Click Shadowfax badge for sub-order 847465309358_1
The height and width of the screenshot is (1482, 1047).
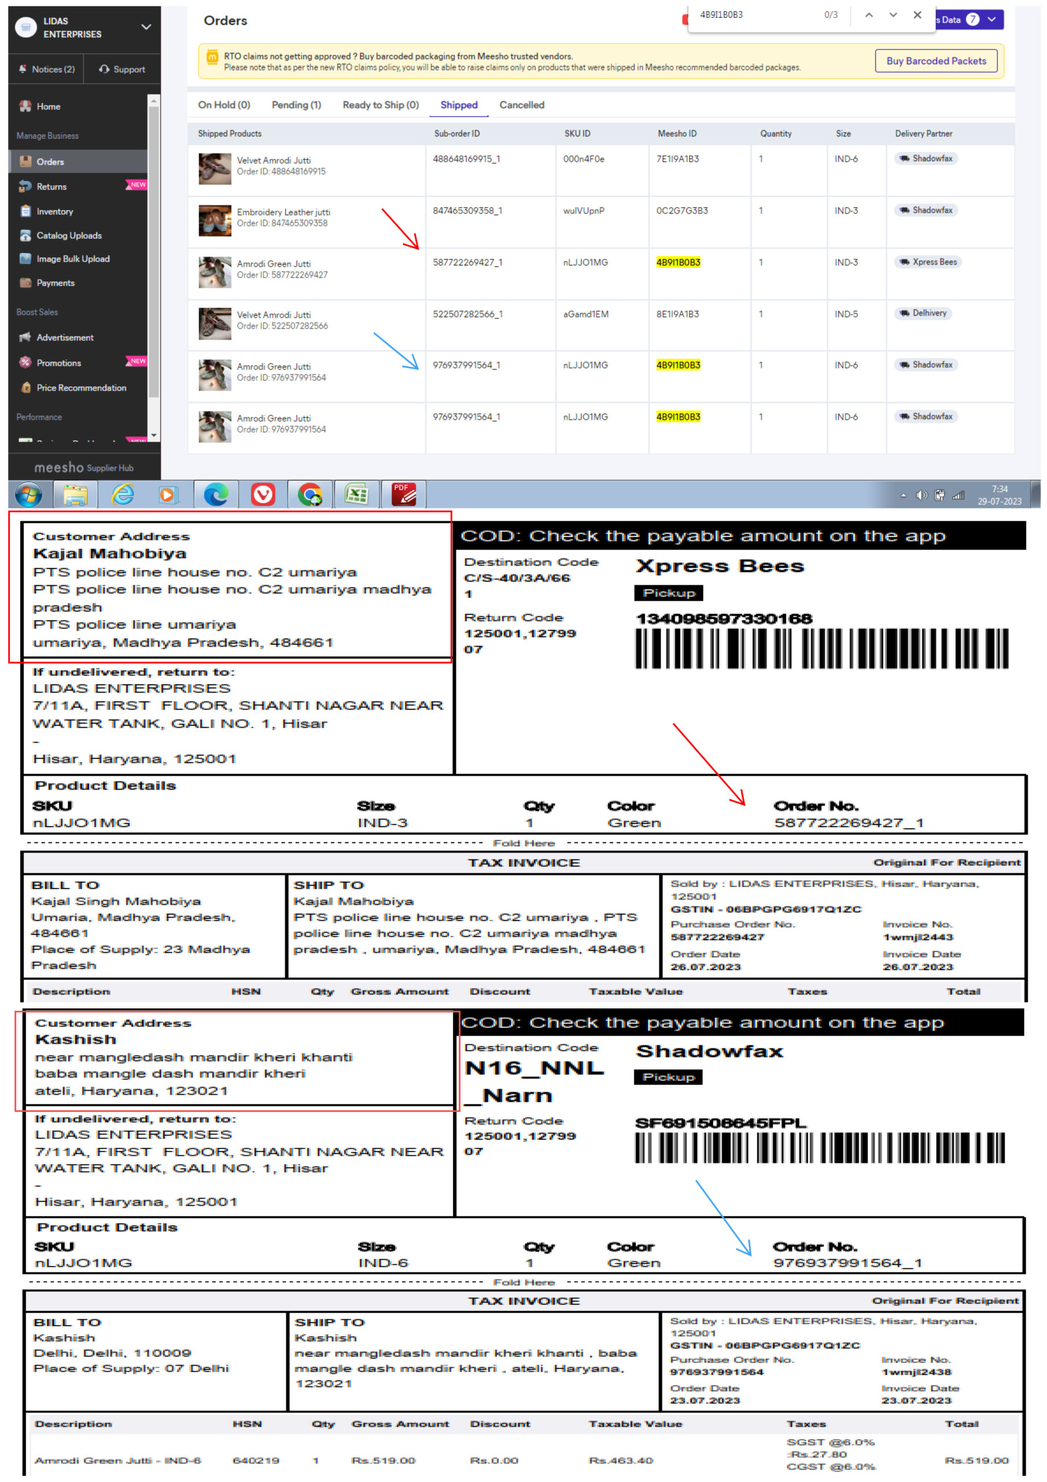(926, 210)
